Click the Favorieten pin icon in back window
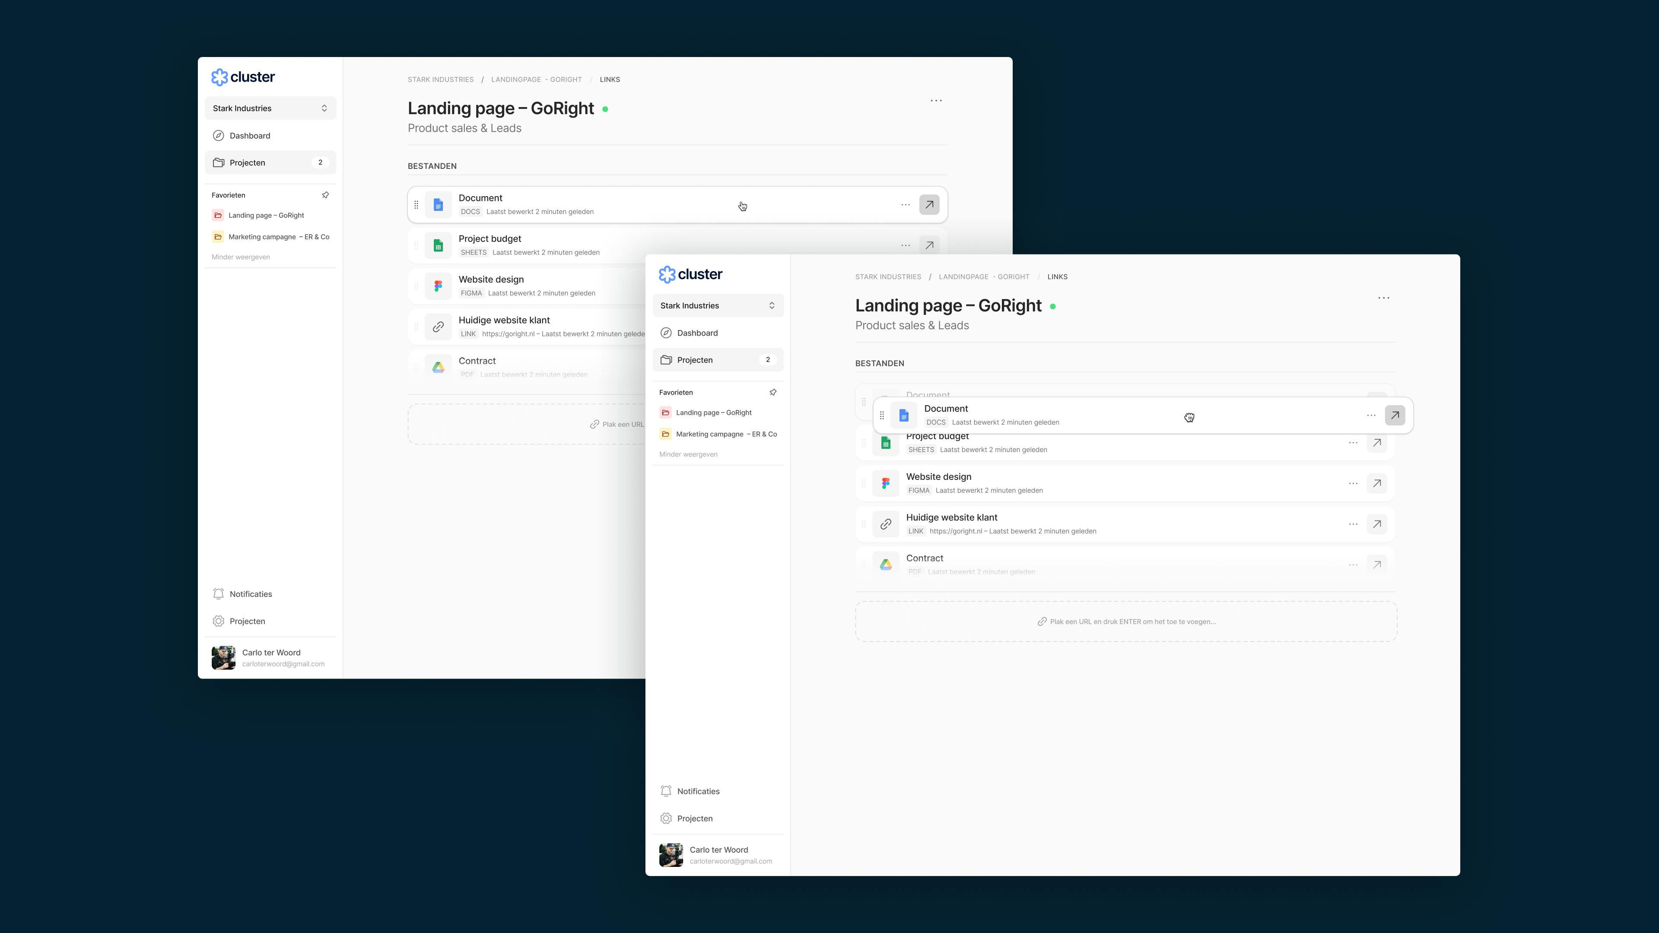 [x=325, y=195]
